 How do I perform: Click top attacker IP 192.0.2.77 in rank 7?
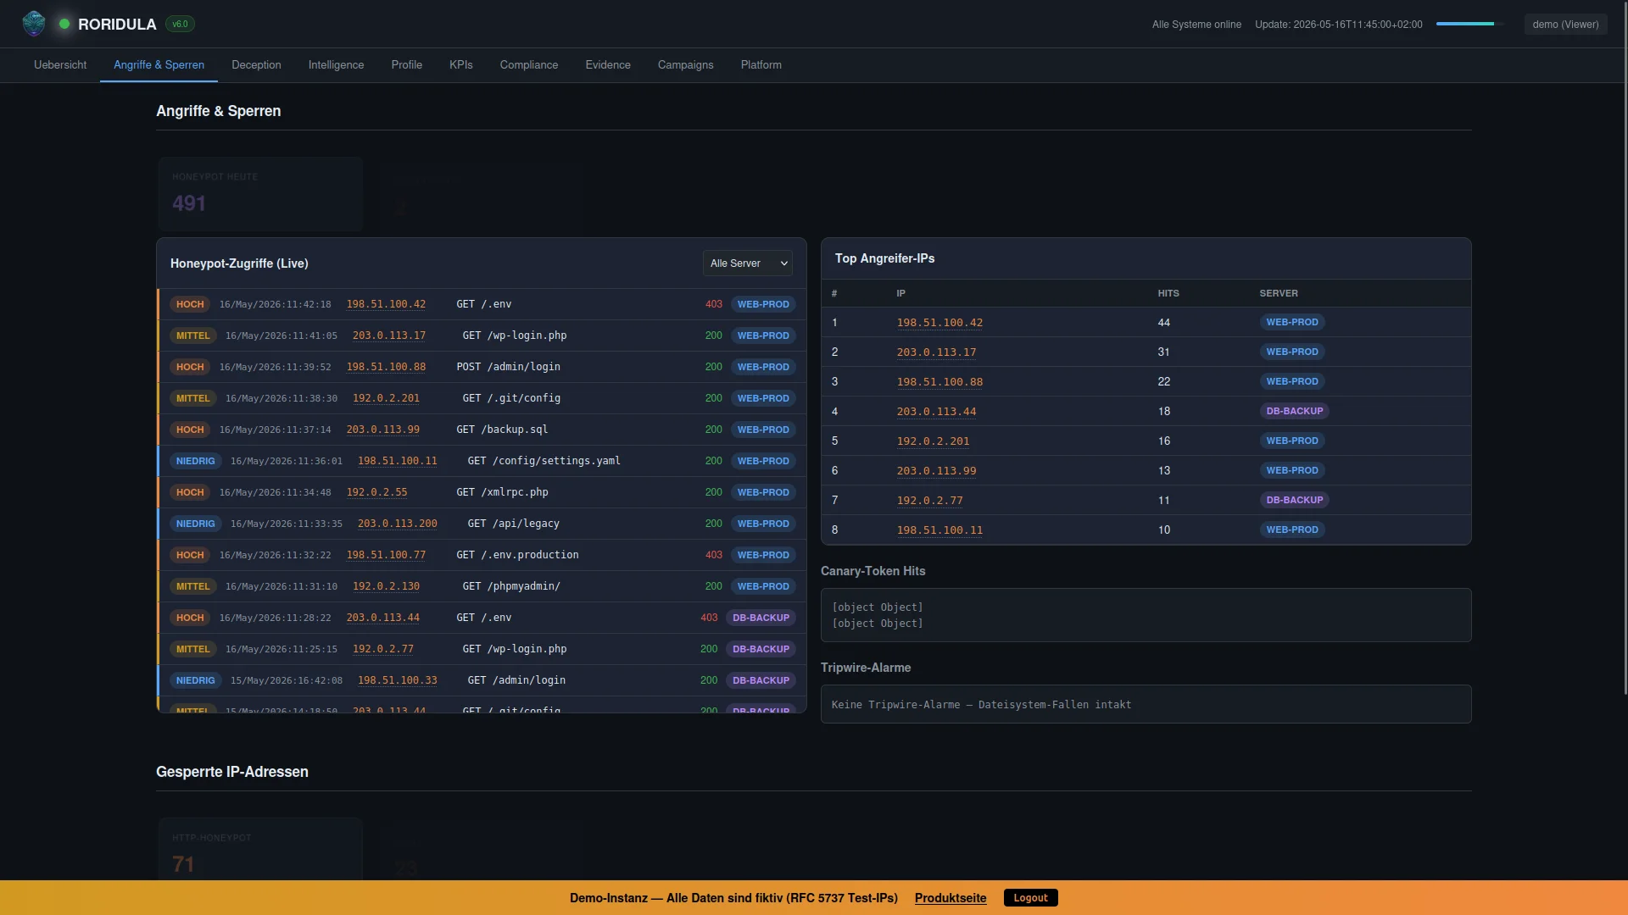point(929,501)
